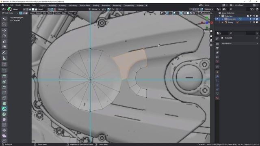Open the Render properties tab
260x146 pixels.
pos(217,44)
